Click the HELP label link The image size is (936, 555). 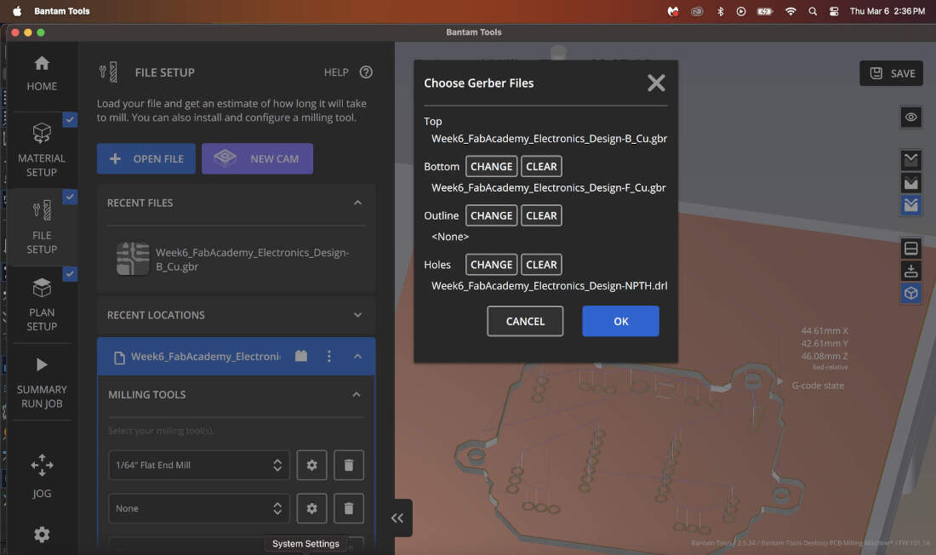tap(336, 72)
